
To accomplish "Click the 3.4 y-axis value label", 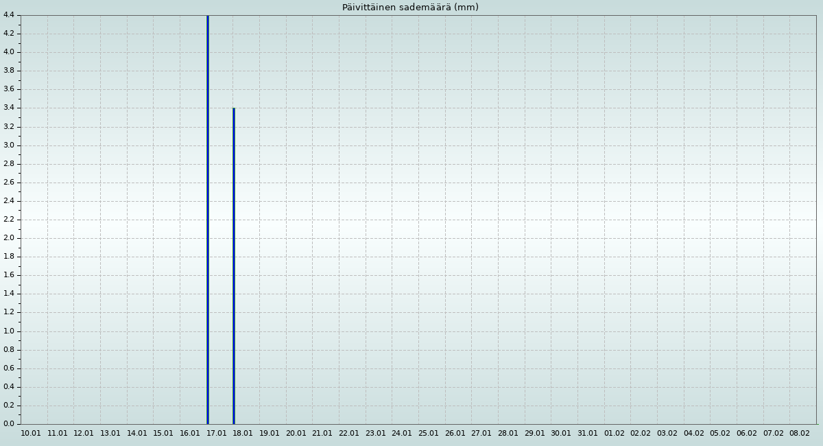I will [9, 108].
